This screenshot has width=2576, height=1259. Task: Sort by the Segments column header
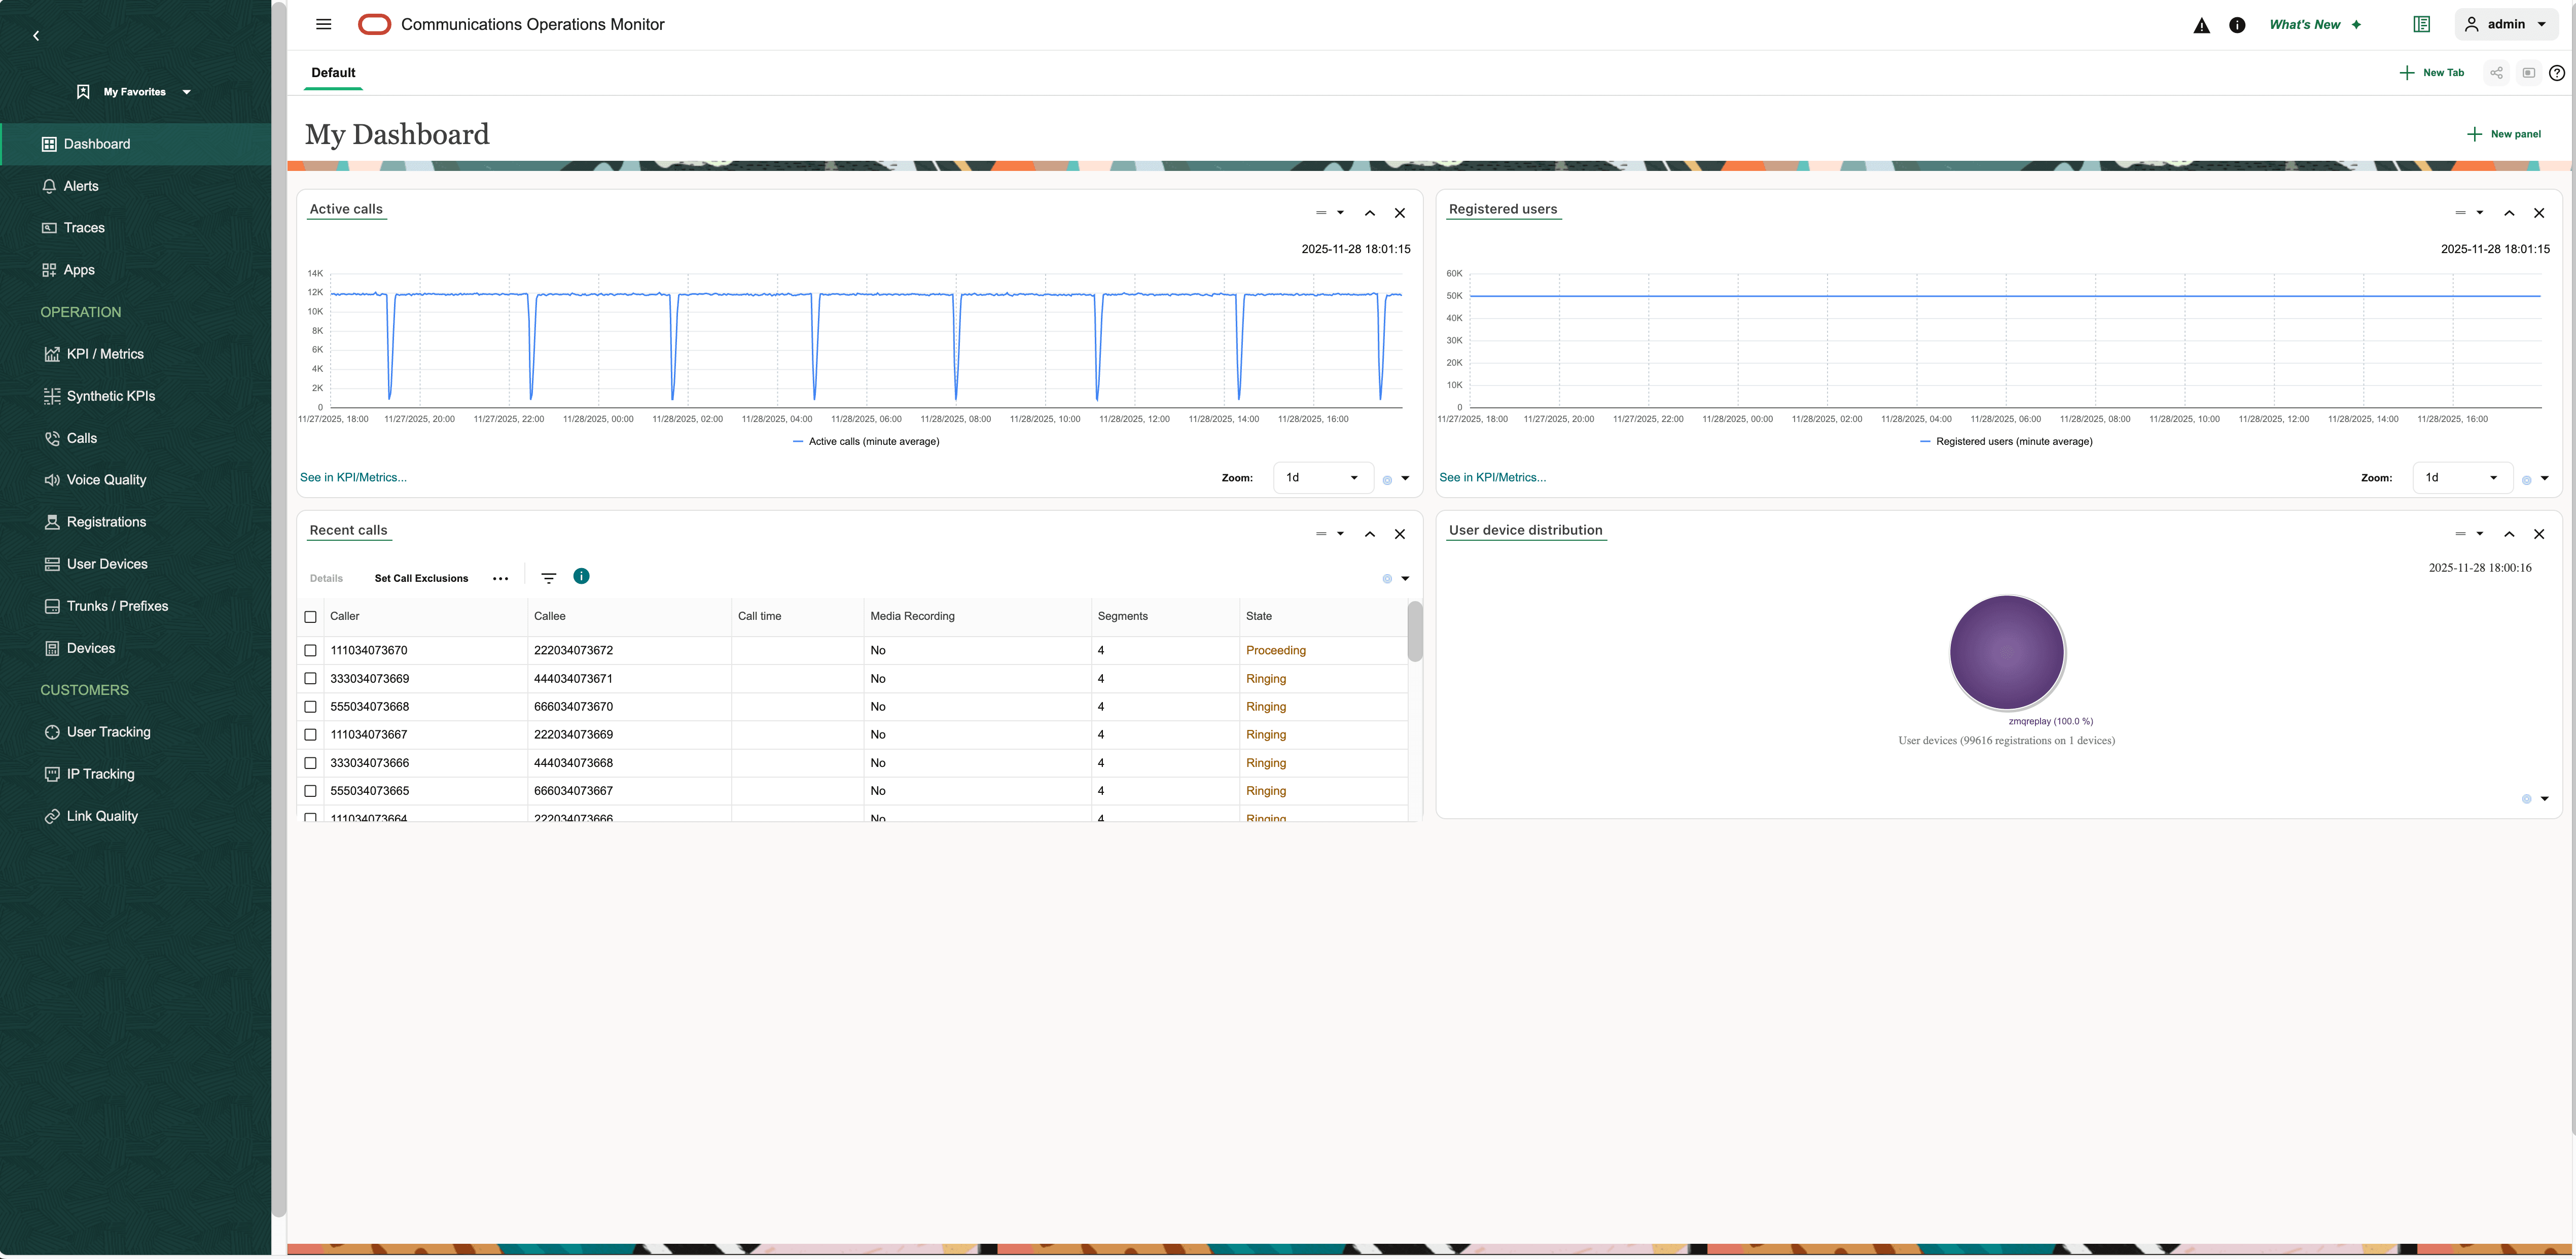pyautogui.click(x=1165, y=617)
